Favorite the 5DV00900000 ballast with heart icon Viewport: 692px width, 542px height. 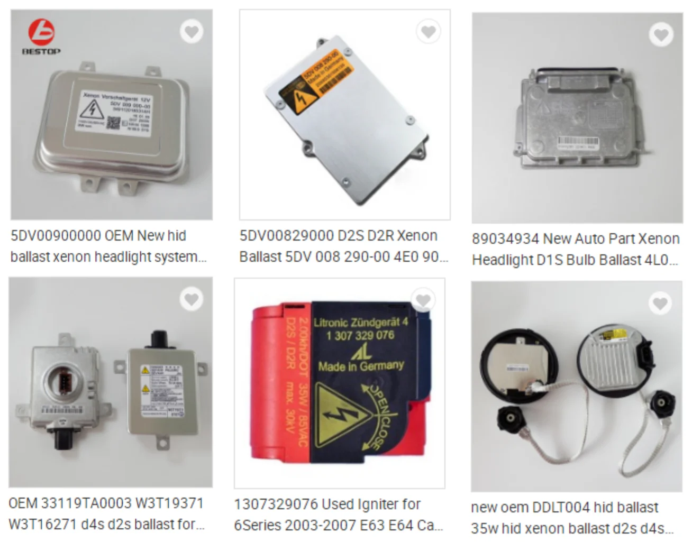tap(192, 32)
